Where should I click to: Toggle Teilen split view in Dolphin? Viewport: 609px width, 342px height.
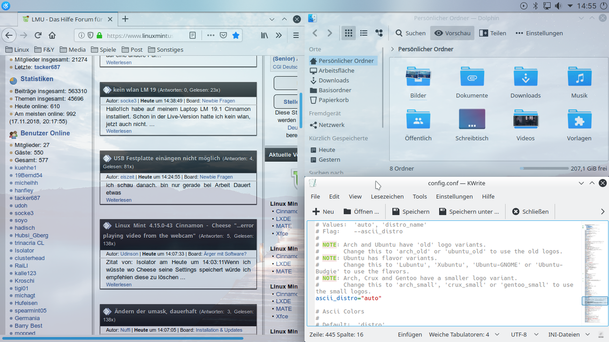coord(493,33)
